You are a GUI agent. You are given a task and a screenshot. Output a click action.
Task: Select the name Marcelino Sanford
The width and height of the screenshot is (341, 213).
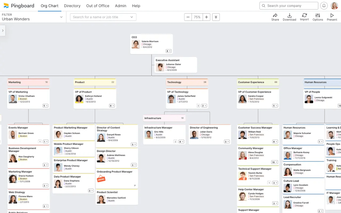(116, 198)
